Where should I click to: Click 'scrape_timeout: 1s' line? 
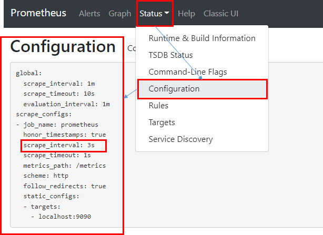pyautogui.click(x=57, y=156)
